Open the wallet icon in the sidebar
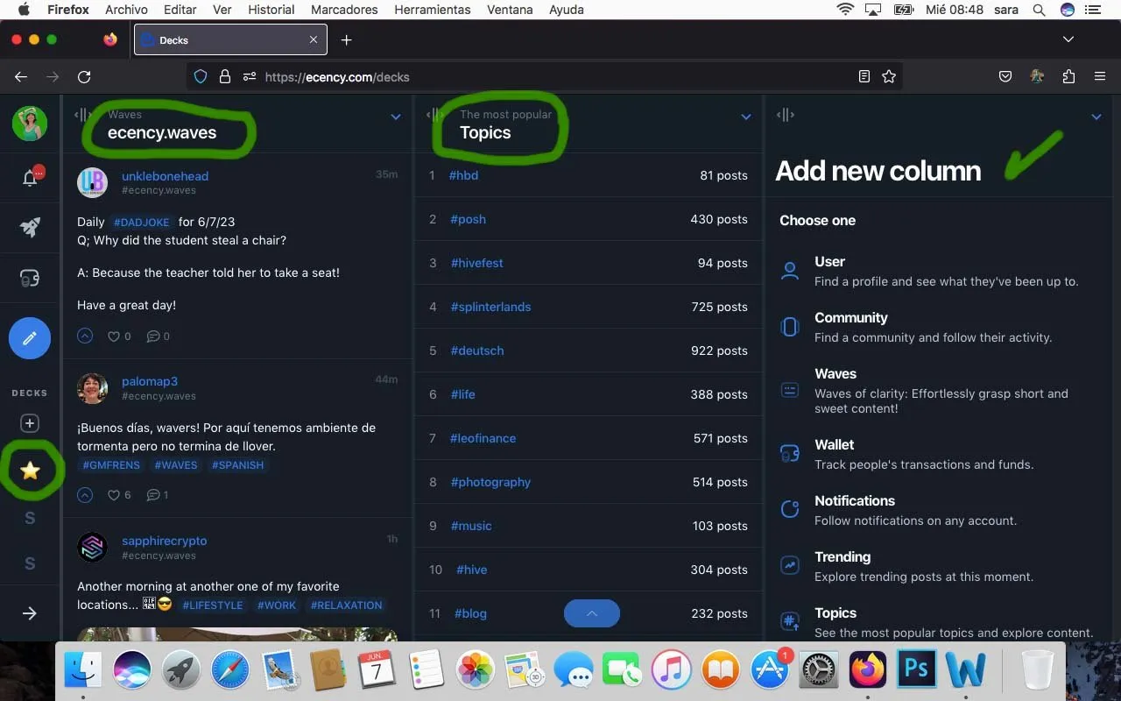The width and height of the screenshot is (1121, 701). point(30,279)
